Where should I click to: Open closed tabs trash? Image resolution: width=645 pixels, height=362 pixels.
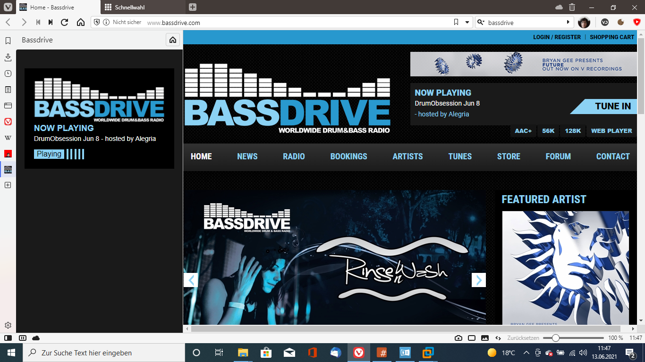tap(572, 7)
